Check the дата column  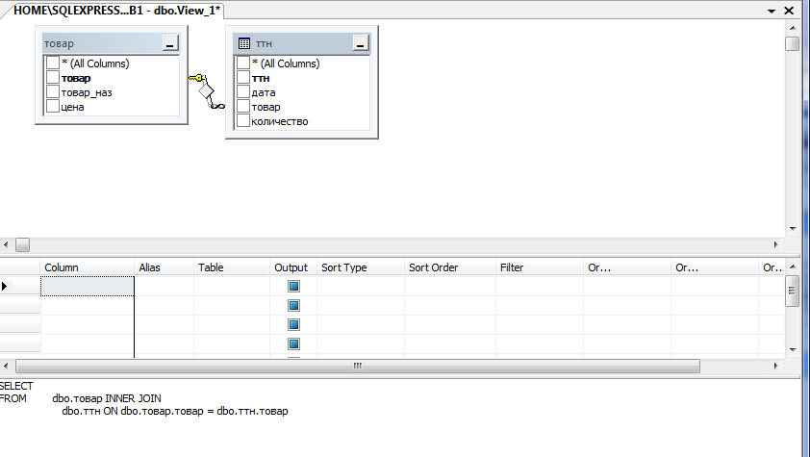(243, 92)
